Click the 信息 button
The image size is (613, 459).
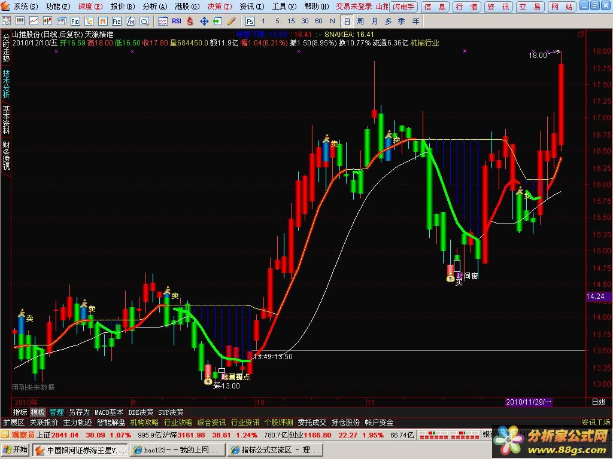pos(435,7)
